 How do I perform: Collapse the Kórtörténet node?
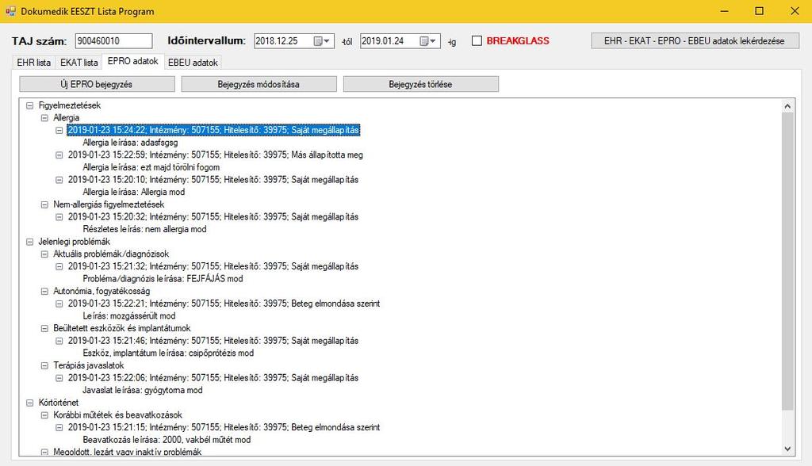[29, 403]
